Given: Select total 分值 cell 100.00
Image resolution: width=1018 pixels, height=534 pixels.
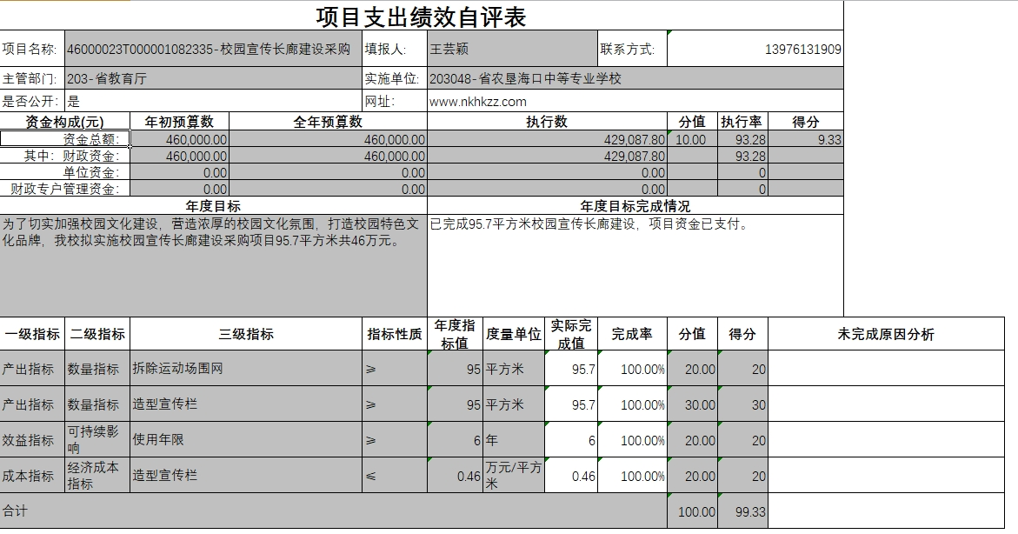Looking at the screenshot, I should [693, 511].
